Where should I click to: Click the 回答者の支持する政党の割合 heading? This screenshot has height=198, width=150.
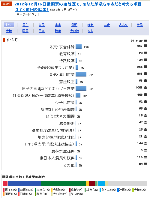[23, 177]
